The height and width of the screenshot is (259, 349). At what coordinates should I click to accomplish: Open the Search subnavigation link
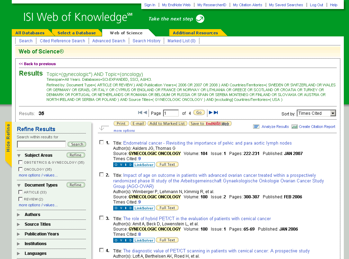tap(26, 41)
